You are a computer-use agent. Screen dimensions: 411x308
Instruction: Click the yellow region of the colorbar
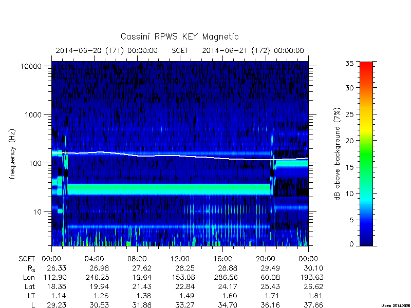coord(366,128)
